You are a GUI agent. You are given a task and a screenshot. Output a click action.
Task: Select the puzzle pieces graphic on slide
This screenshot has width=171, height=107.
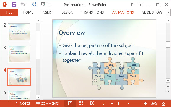coord(116,73)
